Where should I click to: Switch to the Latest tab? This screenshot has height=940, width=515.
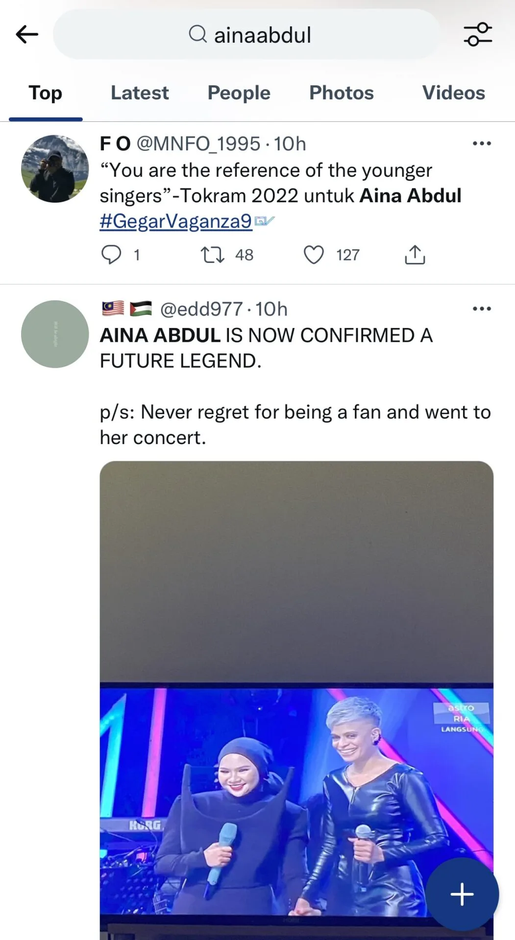pyautogui.click(x=140, y=93)
